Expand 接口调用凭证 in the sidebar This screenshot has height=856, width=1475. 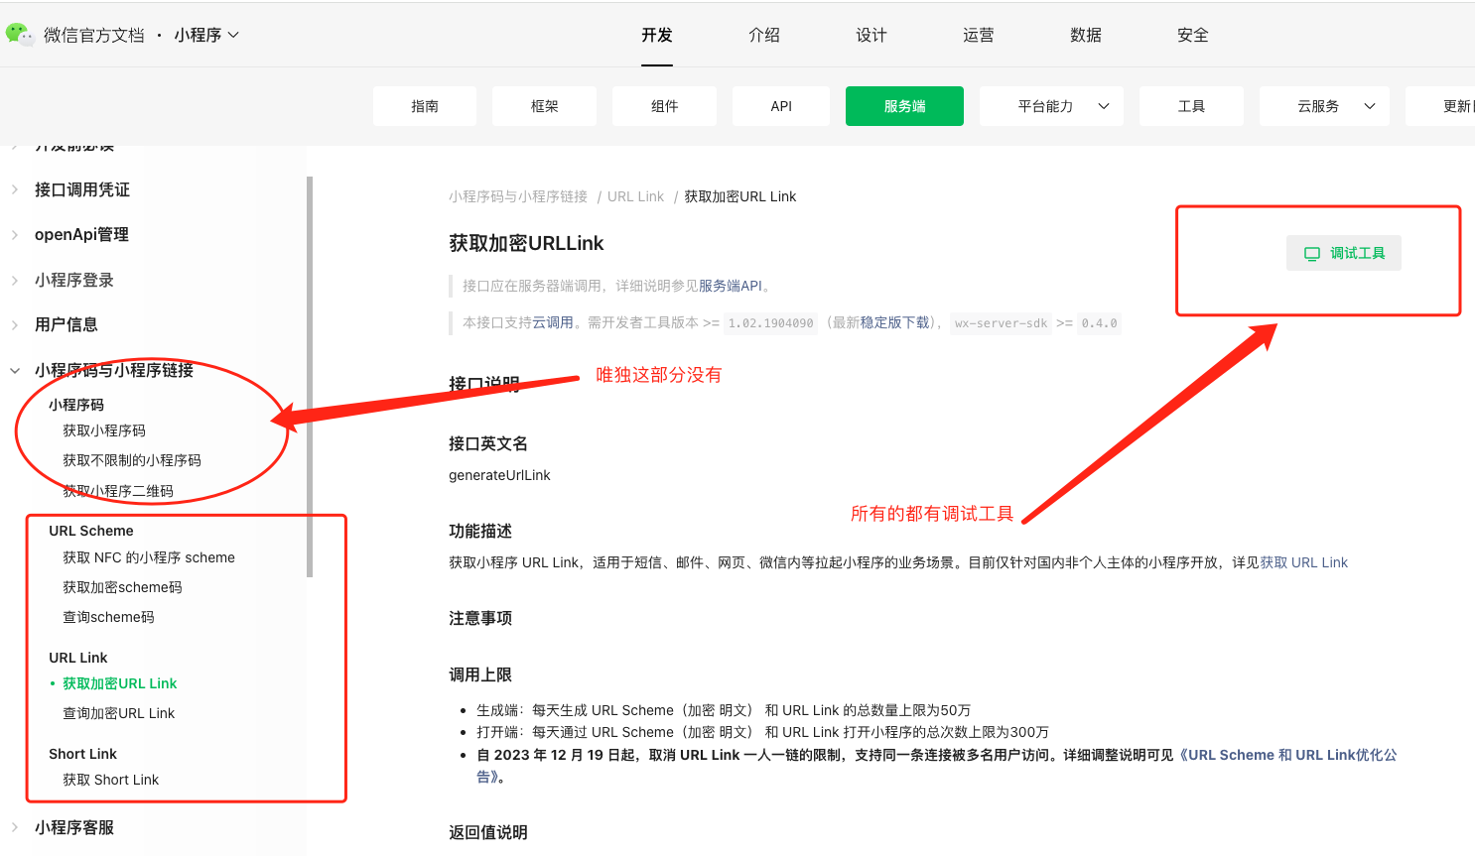82,189
